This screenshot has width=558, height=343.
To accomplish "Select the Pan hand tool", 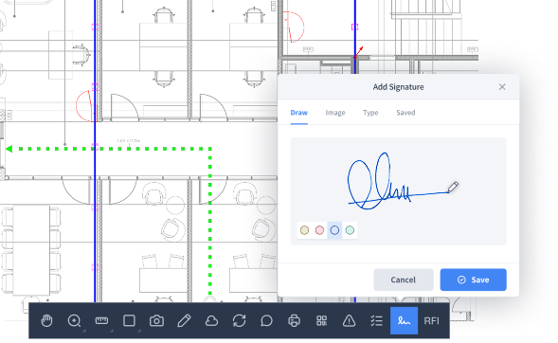I will pyautogui.click(x=46, y=321).
